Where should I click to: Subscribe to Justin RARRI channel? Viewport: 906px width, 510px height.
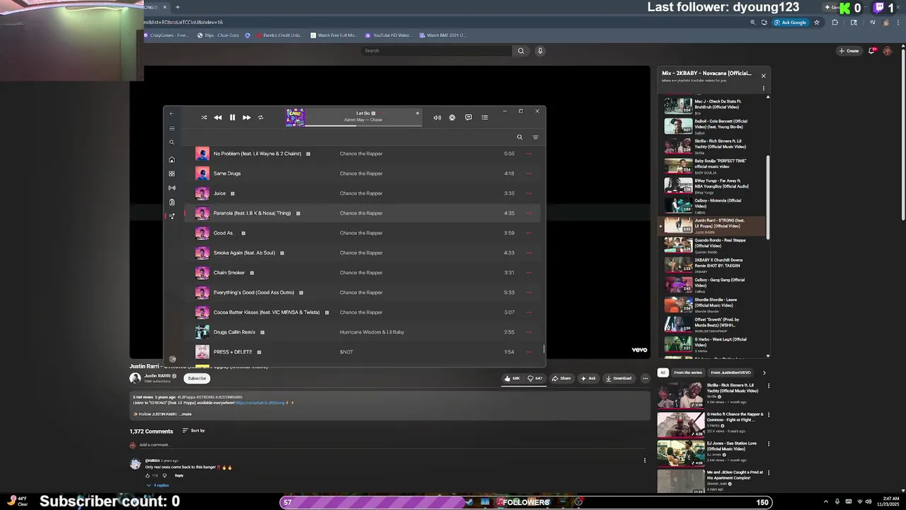[x=197, y=378]
